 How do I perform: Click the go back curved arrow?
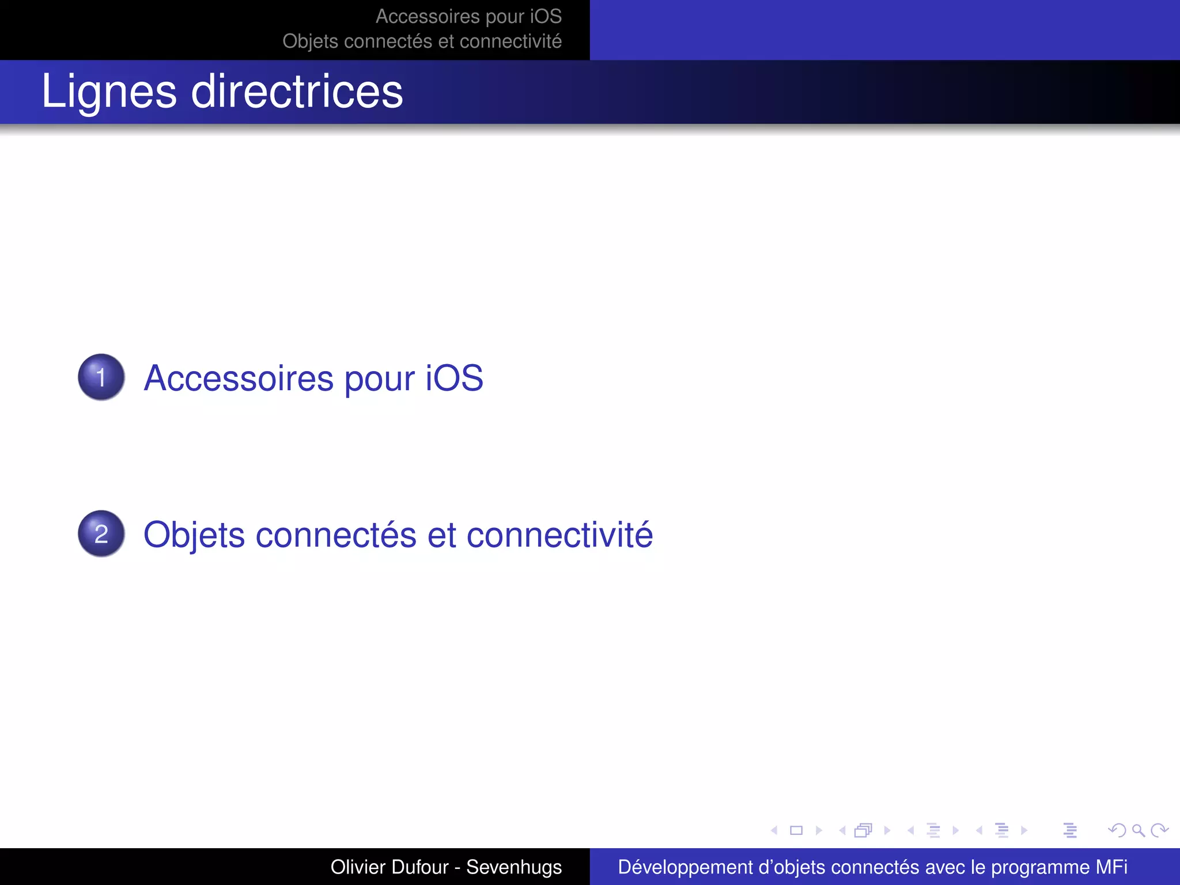pos(1117,830)
